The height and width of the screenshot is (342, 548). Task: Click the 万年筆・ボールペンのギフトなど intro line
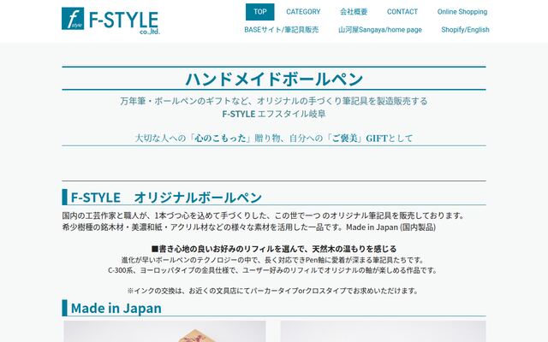pos(274,101)
